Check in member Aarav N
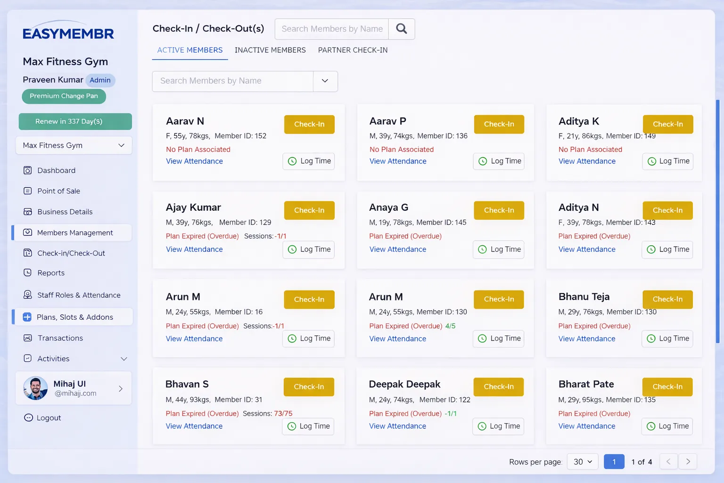The width and height of the screenshot is (724, 483). (x=309, y=124)
